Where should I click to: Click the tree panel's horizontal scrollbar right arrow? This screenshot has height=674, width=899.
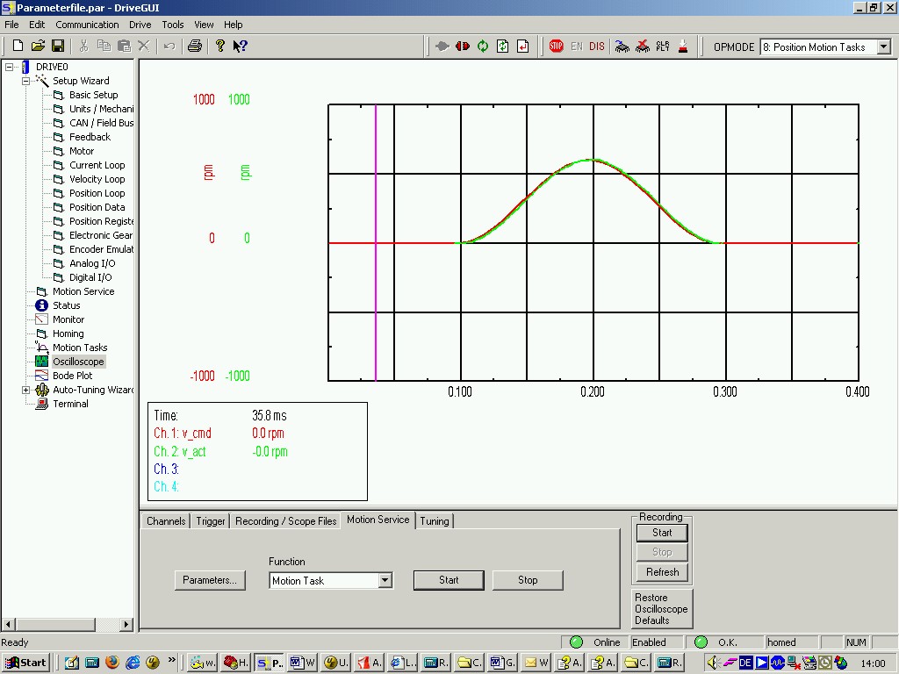(x=126, y=625)
